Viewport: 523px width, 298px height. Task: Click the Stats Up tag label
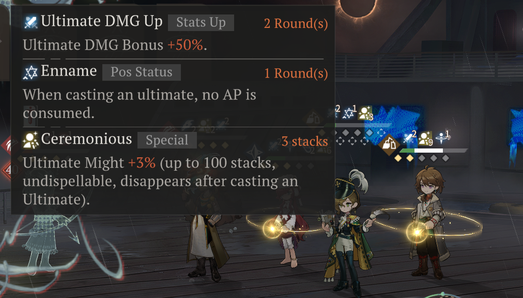201,23
